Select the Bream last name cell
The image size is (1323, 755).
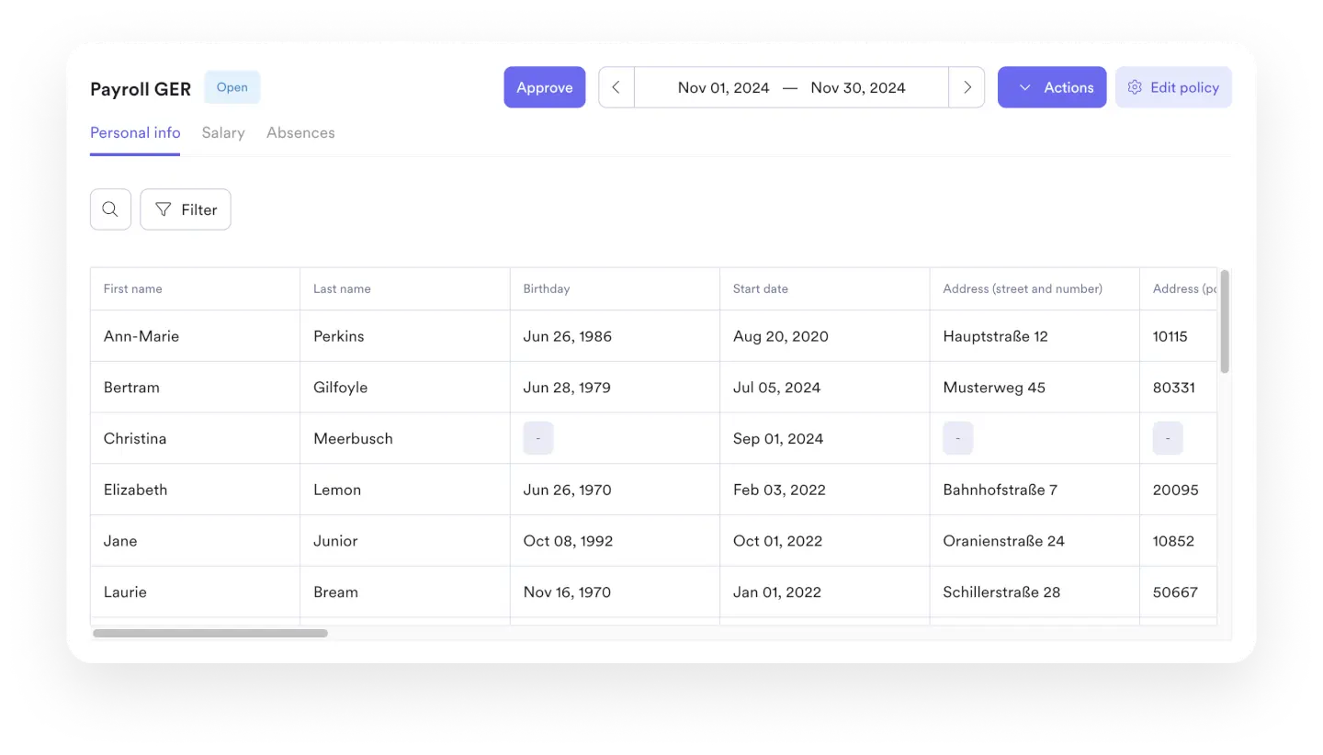click(x=405, y=592)
